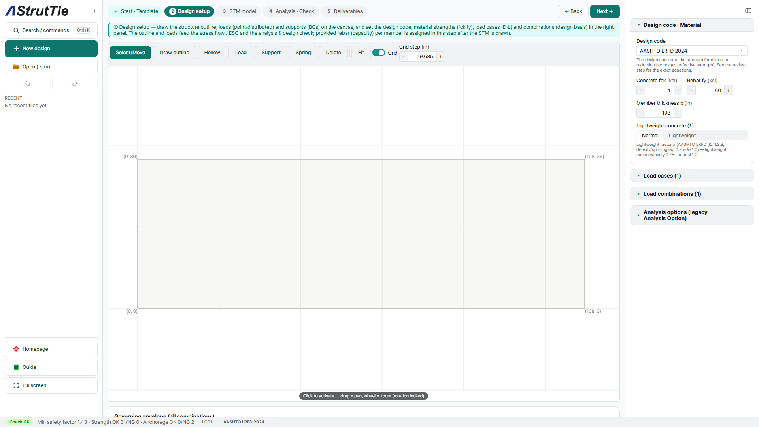The height and width of the screenshot is (427, 759).
Task: Click the Fit view button
Action: (361, 53)
